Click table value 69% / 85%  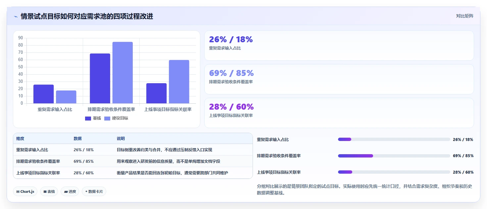83,161
